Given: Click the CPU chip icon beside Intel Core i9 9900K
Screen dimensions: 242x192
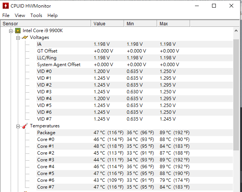Looking at the screenshot, I should 18,31.
